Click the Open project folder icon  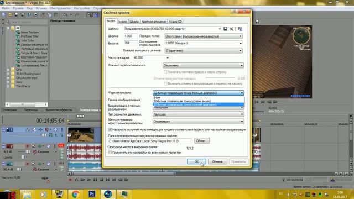10,15
